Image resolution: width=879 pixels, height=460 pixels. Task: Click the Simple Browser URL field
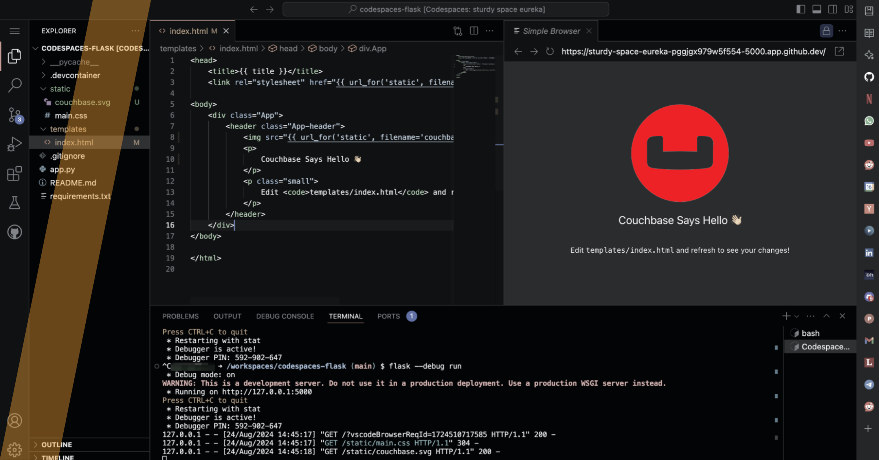[694, 52]
